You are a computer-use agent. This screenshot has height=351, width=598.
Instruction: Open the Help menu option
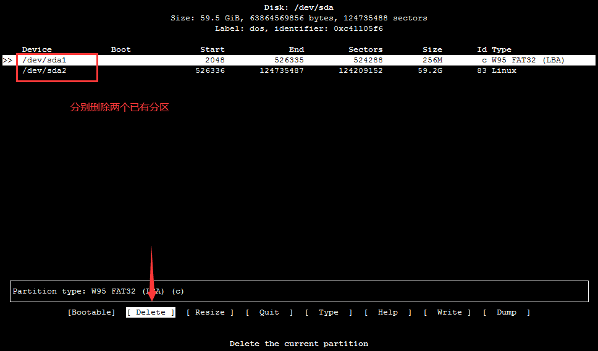[387, 312]
